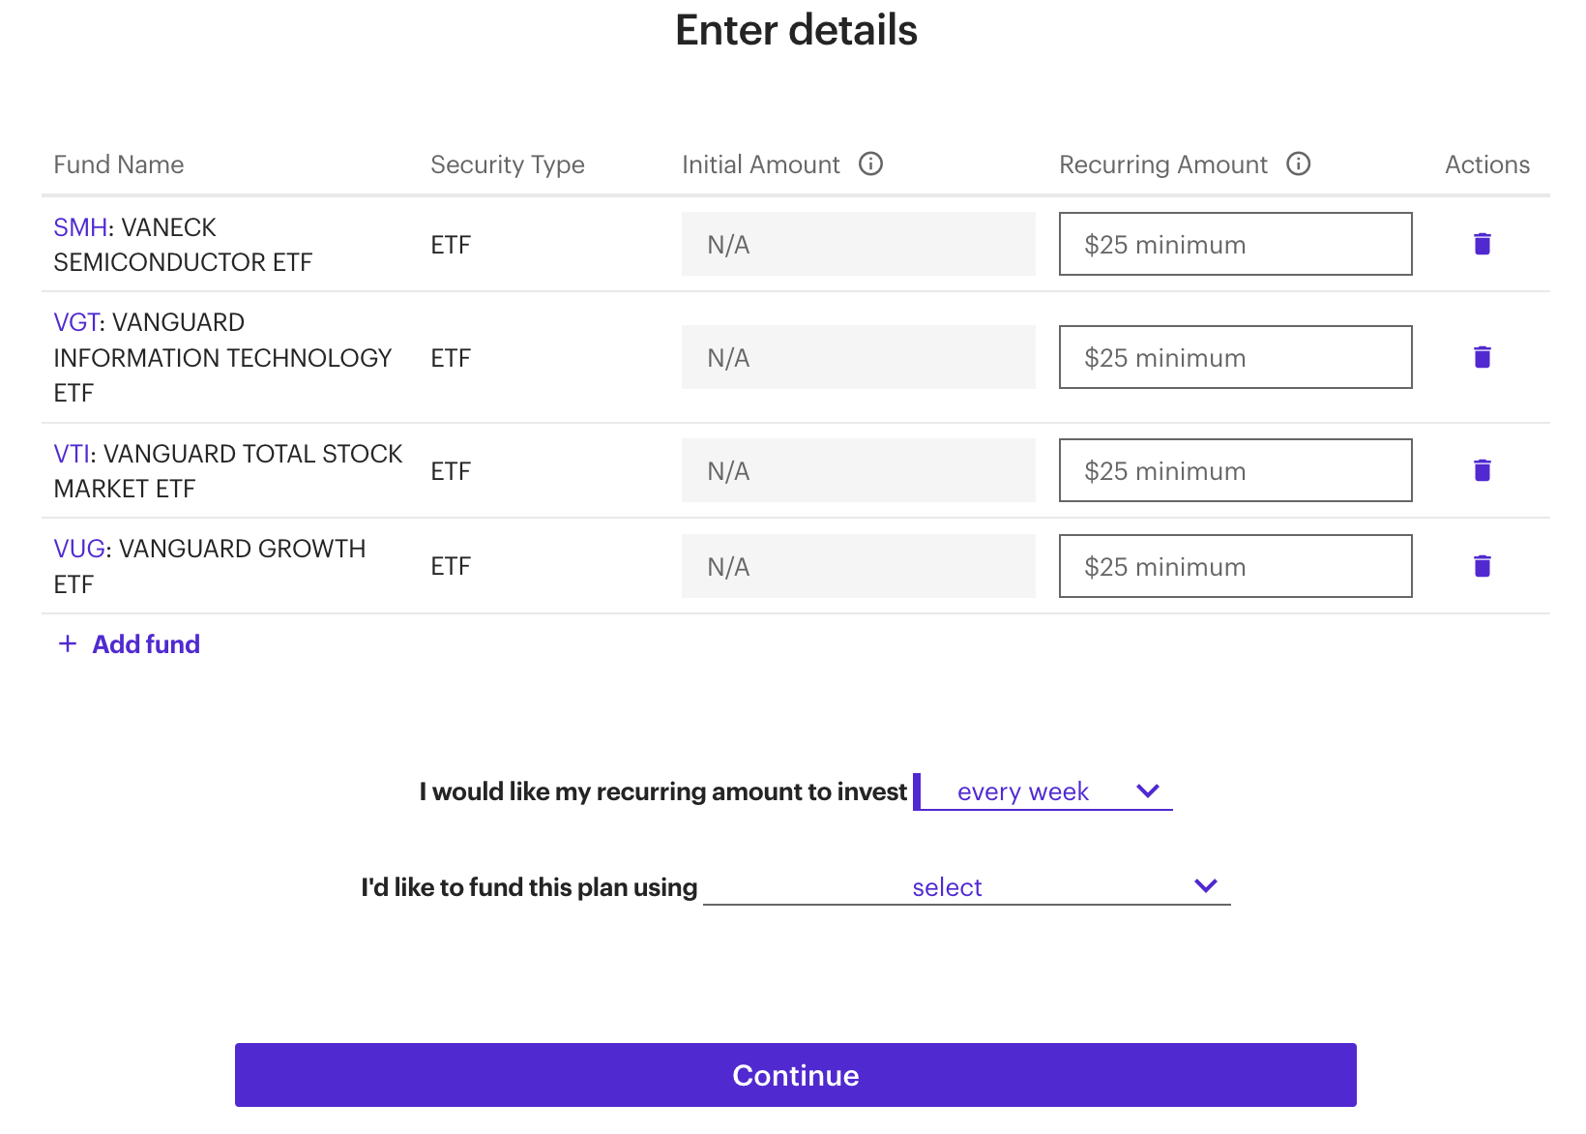Delete the SMH VanEck Semiconductor ETF row

(x=1482, y=244)
